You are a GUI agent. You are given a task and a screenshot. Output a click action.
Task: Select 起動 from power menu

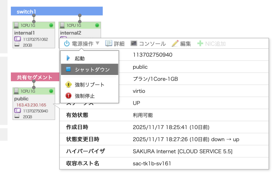(x=80, y=58)
